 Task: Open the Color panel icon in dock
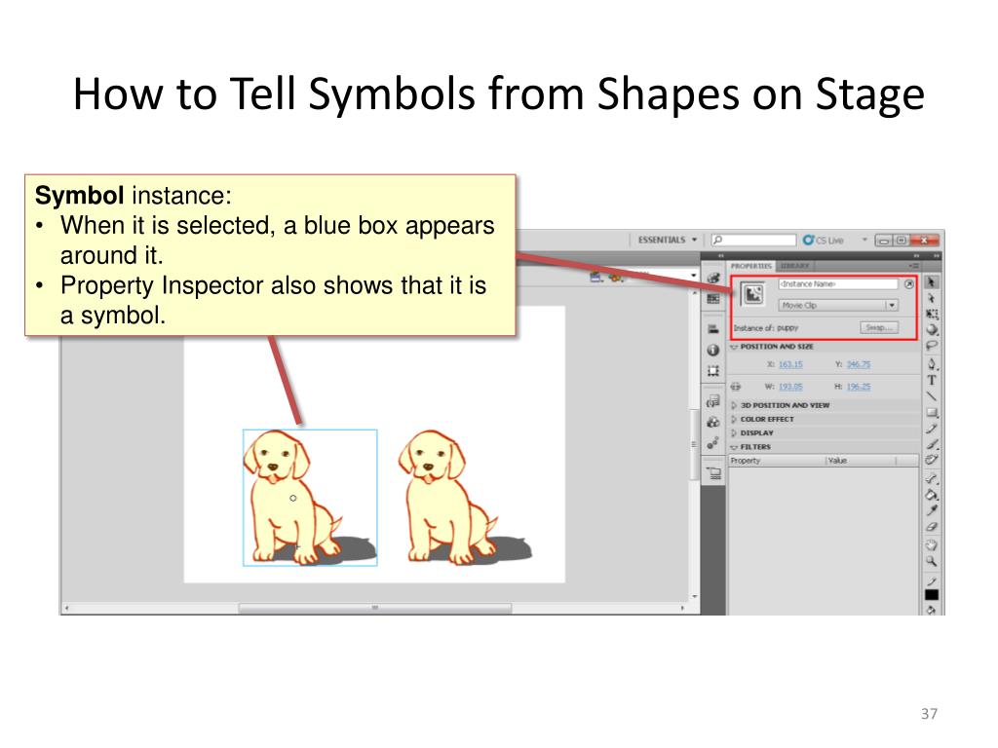pos(713,278)
